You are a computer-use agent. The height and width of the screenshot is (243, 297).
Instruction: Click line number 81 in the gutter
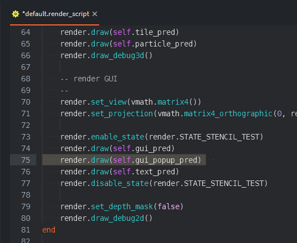(25, 230)
